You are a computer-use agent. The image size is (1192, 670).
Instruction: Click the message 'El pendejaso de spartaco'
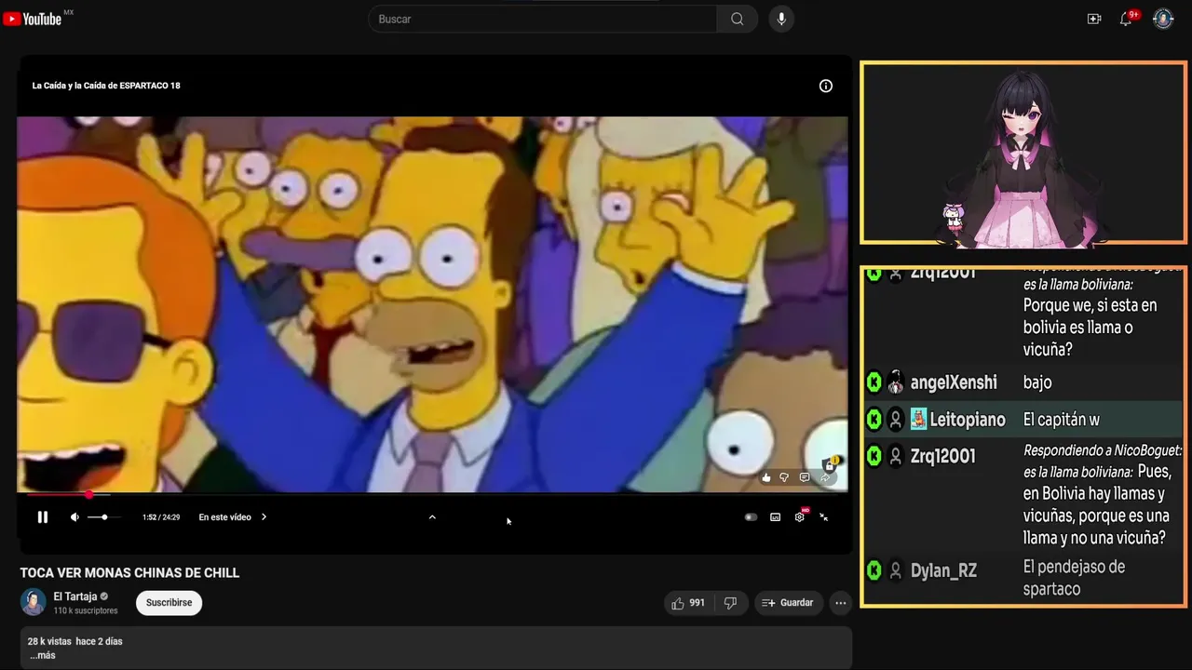[1074, 578]
